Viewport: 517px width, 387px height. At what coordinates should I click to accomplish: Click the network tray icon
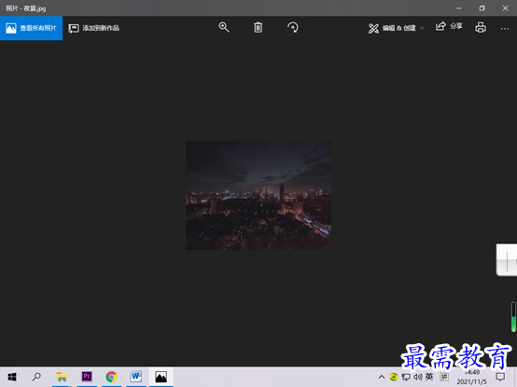pos(406,377)
